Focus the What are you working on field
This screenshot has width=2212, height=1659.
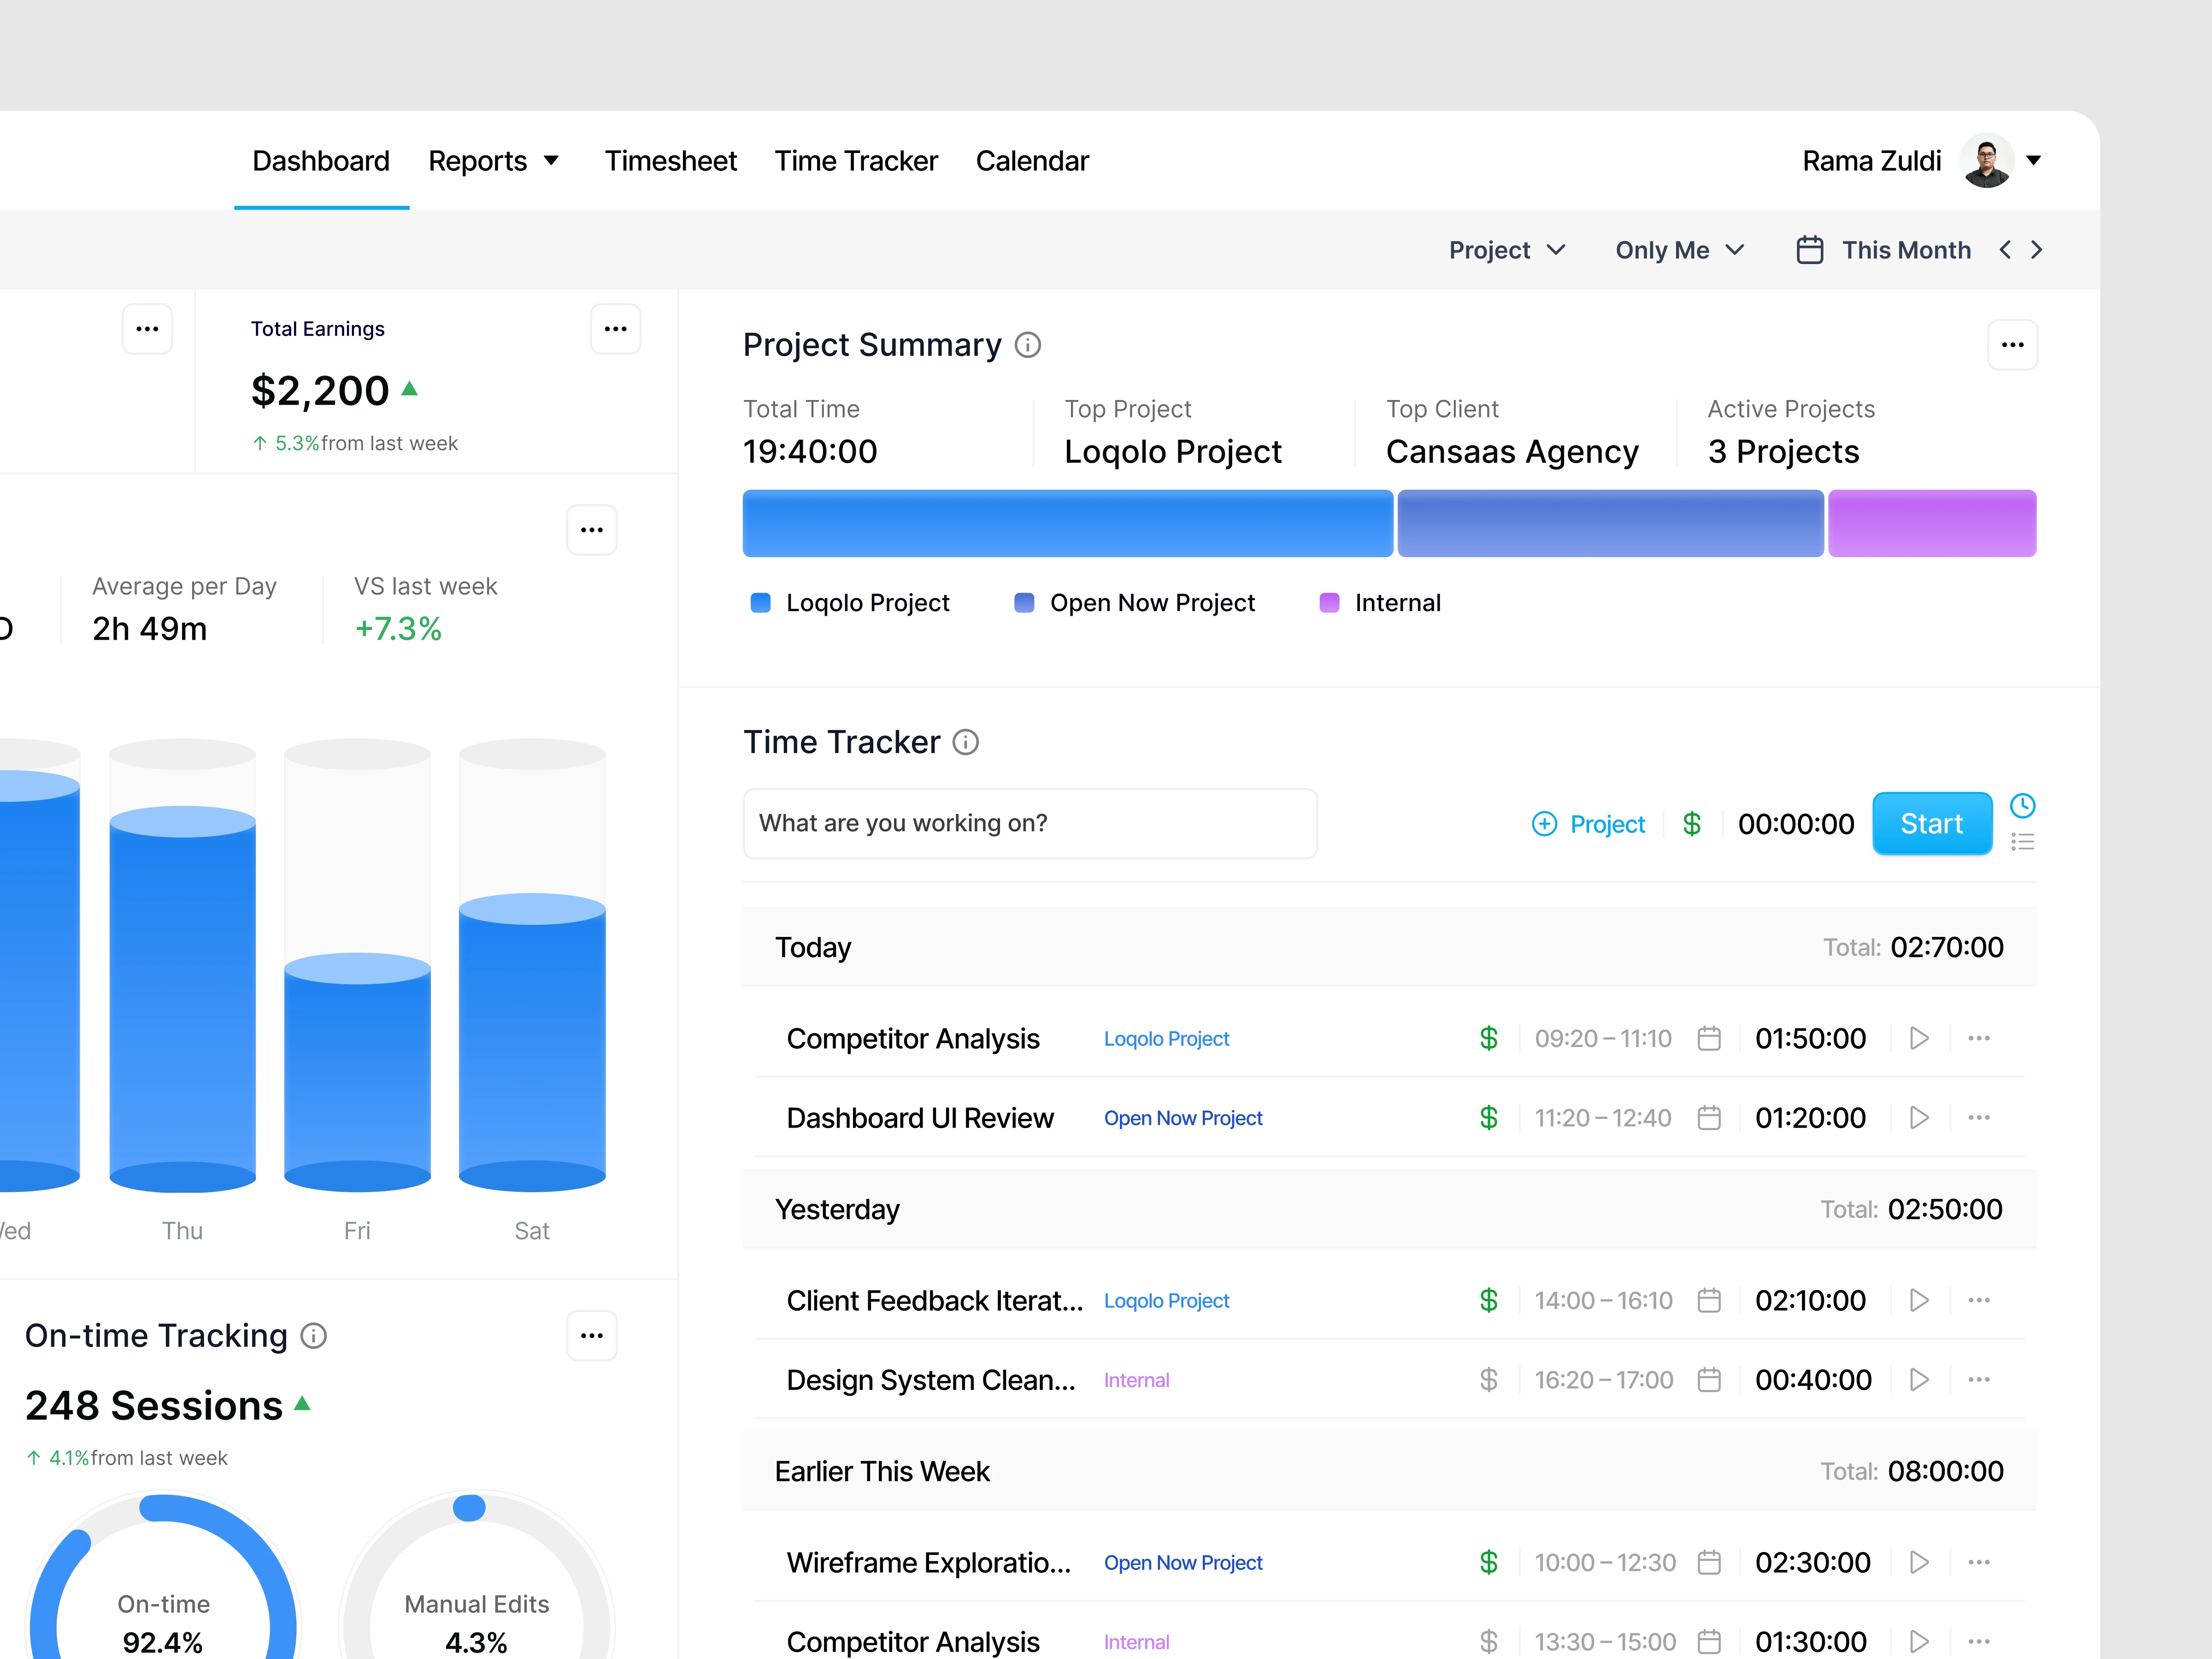1029,823
